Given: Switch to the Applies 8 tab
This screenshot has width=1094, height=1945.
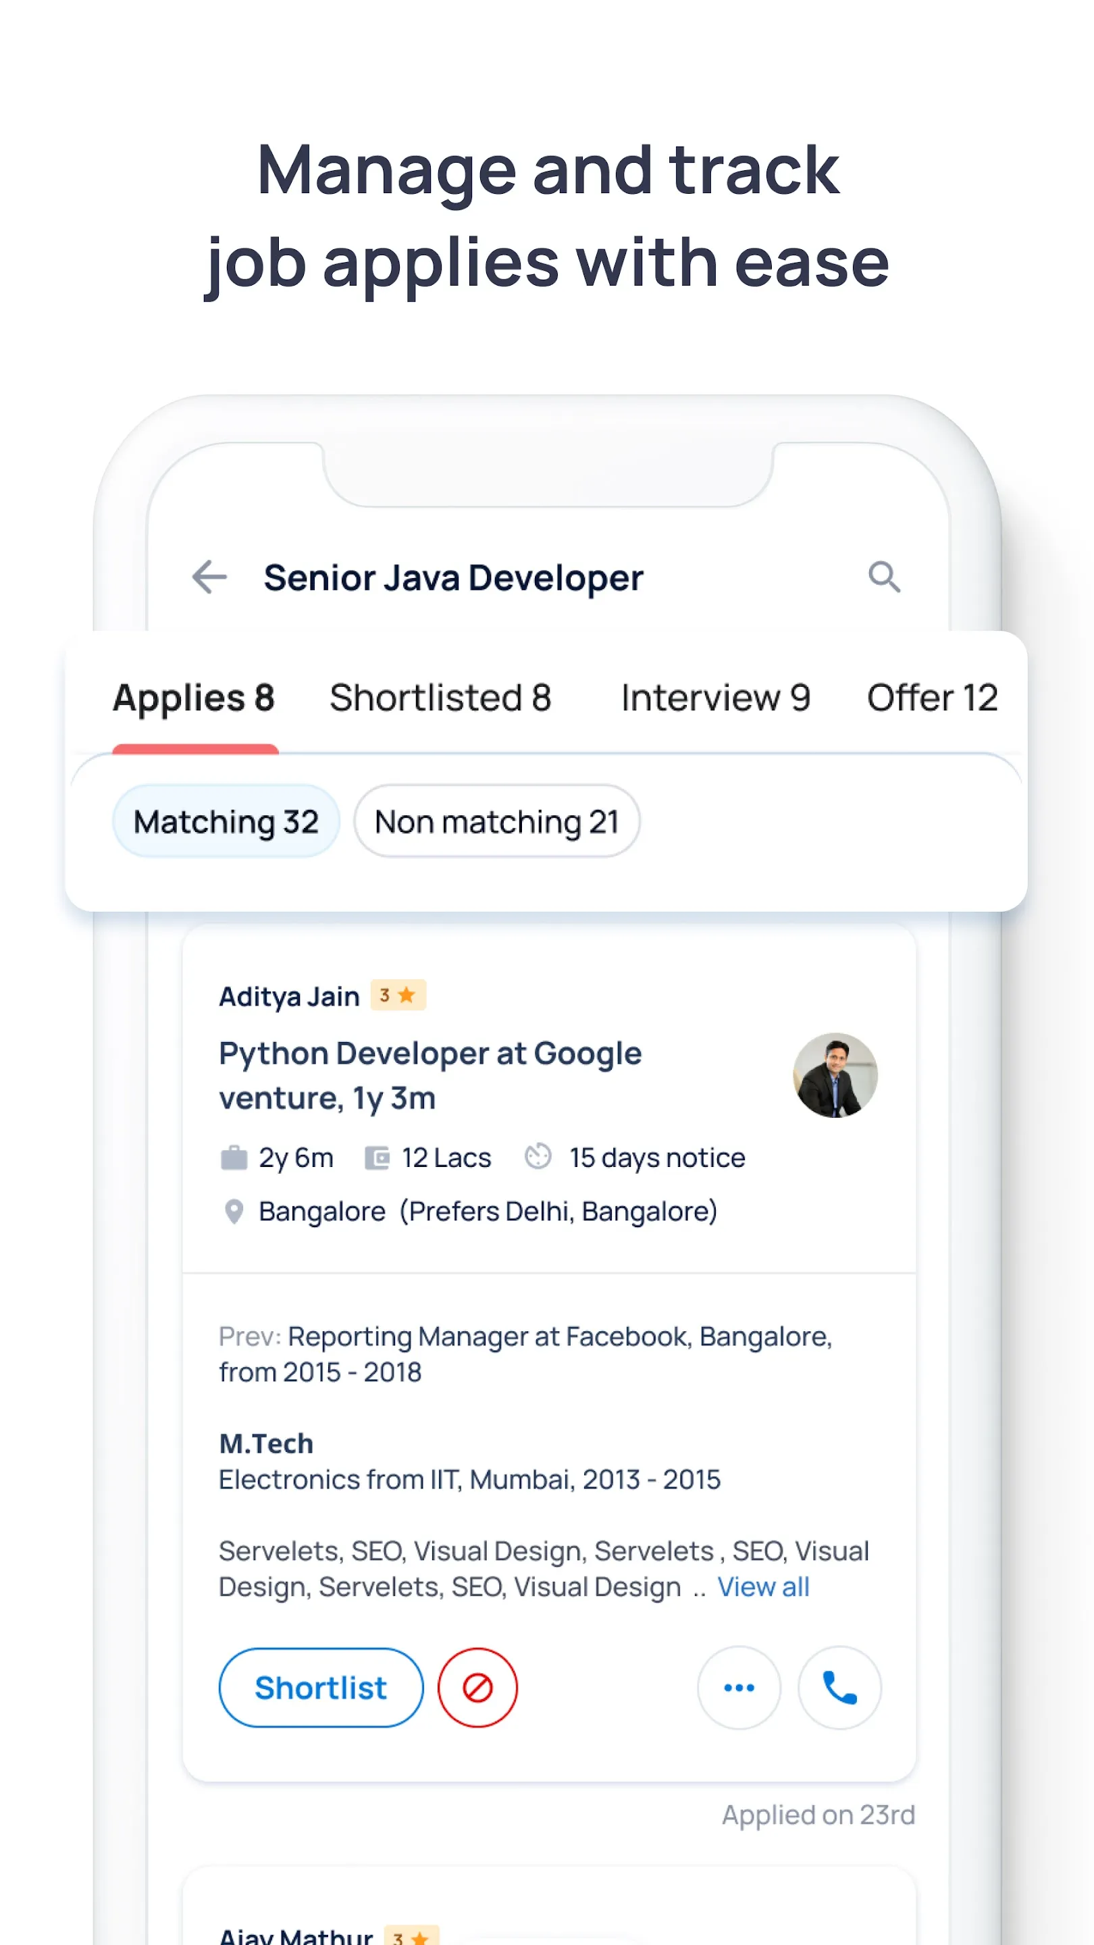Looking at the screenshot, I should click(194, 698).
